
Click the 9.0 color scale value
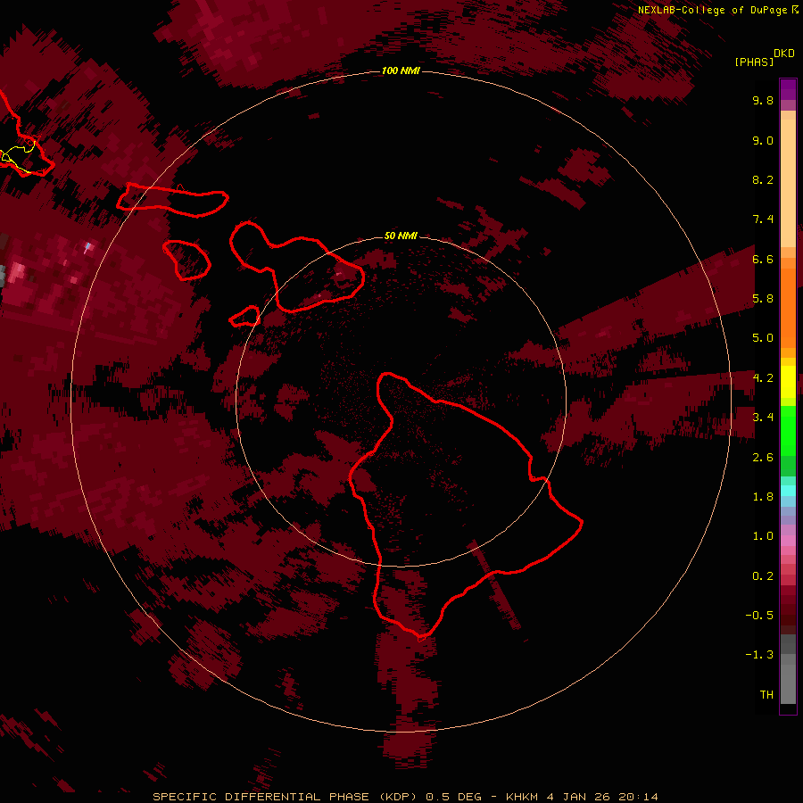tap(763, 140)
